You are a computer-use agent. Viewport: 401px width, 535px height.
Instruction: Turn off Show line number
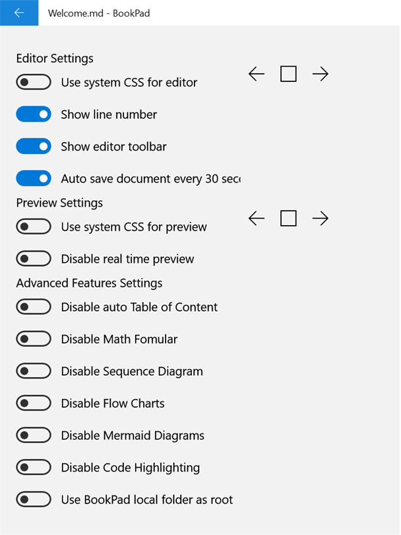tap(34, 114)
